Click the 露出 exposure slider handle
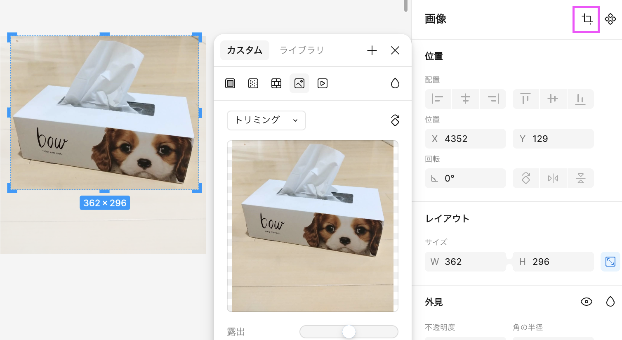The height and width of the screenshot is (340, 622). [349, 332]
